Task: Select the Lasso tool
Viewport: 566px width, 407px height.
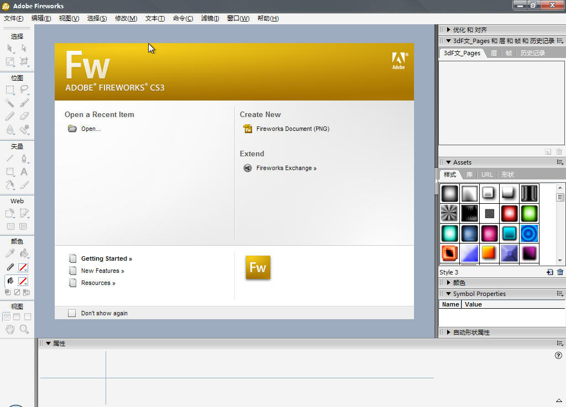Action: [x=24, y=89]
